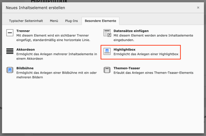The image size is (206, 136).
Task: Pick the Highlightbox title
Action: pyautogui.click(x=124, y=50)
